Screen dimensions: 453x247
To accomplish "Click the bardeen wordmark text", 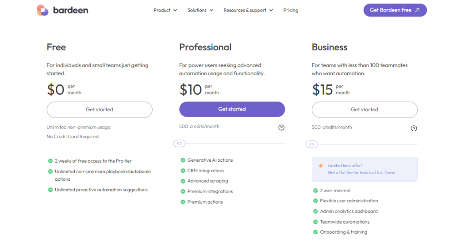I will point(70,10).
